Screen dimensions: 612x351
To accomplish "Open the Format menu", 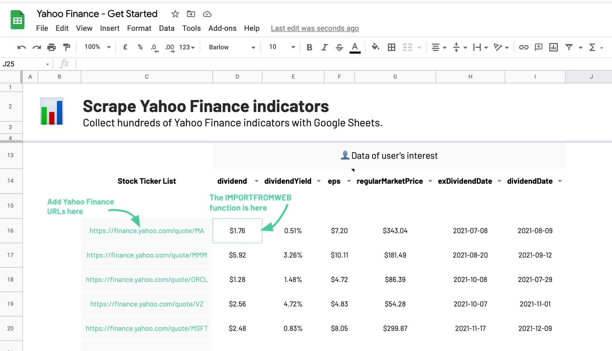I will (x=139, y=28).
